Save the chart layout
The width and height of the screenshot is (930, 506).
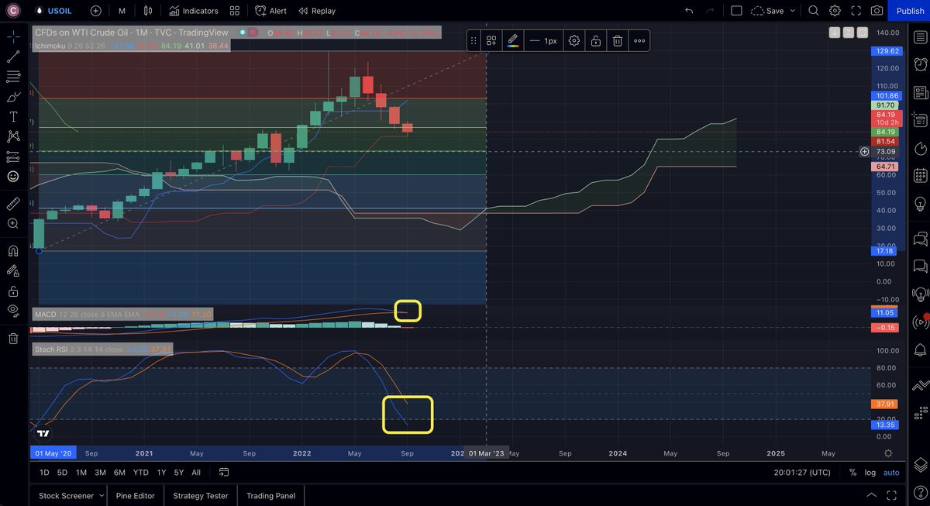click(x=767, y=11)
